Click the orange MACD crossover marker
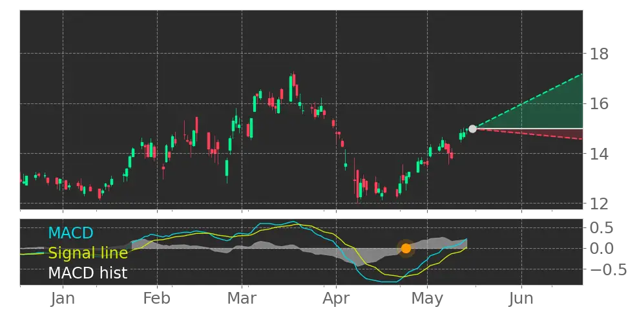 406,249
